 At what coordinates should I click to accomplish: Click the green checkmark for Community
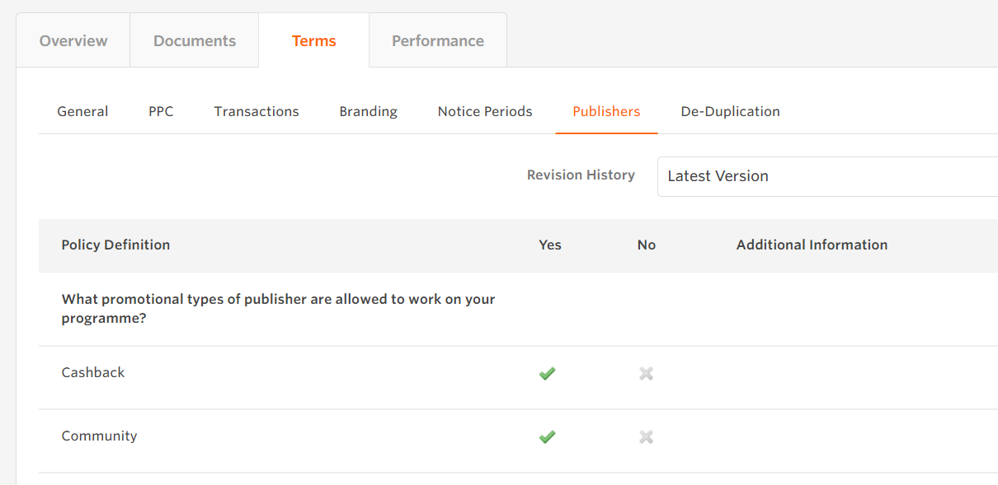547,437
